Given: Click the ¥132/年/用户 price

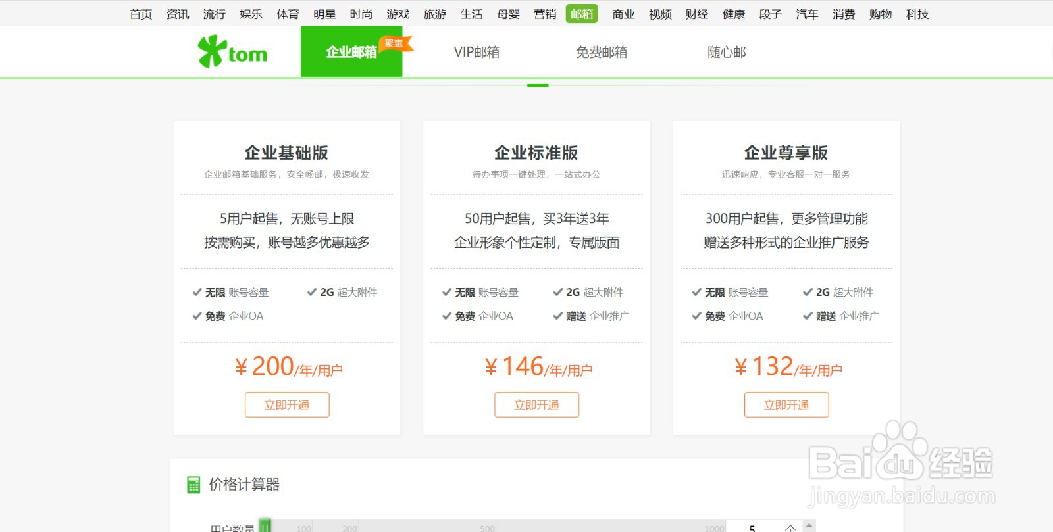Looking at the screenshot, I should [x=788, y=367].
